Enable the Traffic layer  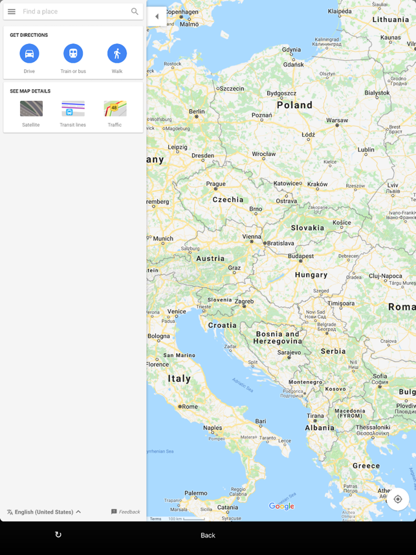[115, 109]
